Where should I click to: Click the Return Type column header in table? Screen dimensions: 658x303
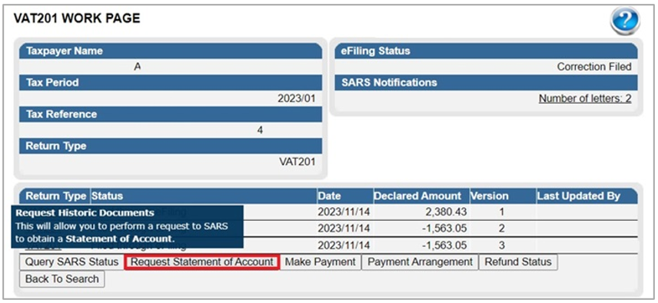click(55, 196)
